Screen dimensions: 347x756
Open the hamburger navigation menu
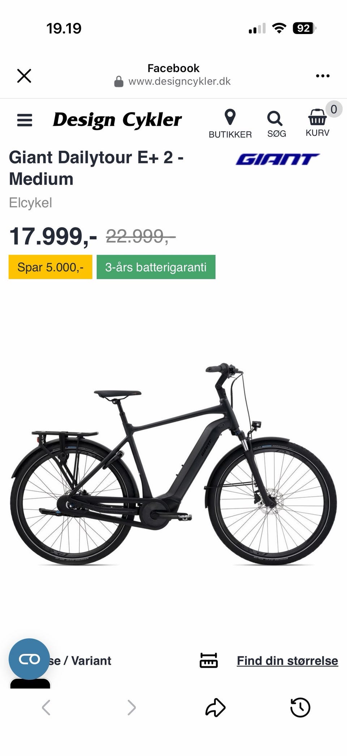(25, 120)
